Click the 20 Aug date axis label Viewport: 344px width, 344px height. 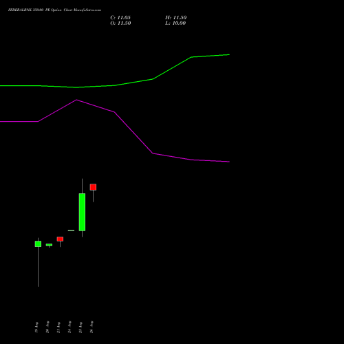(x=47, y=327)
